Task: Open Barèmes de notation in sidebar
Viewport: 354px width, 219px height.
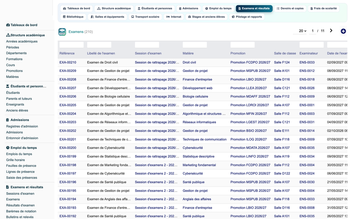Action: pos(21,211)
